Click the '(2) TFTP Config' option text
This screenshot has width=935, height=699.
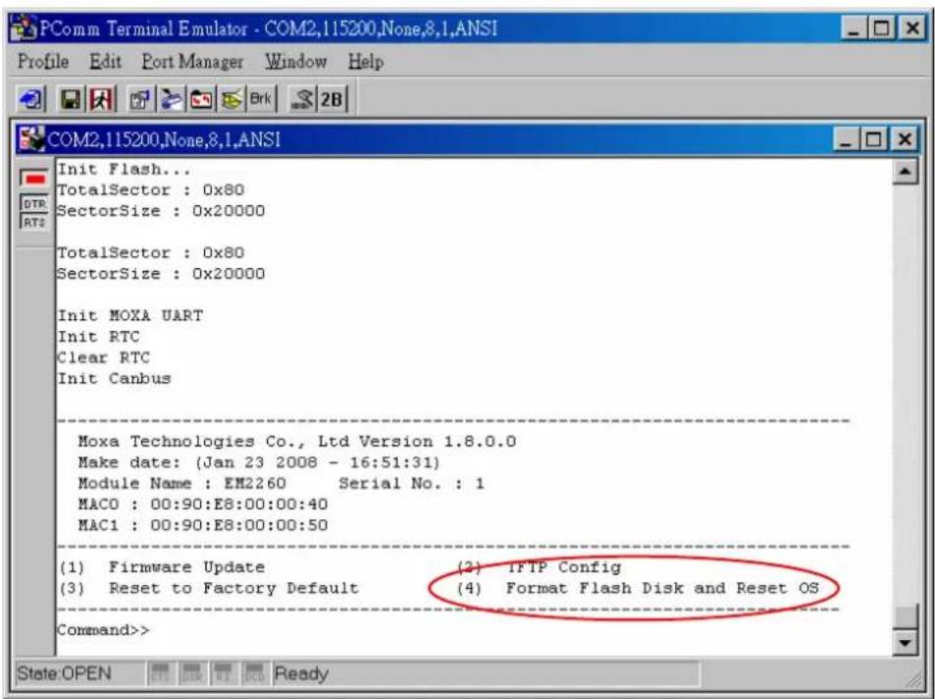coord(539,567)
